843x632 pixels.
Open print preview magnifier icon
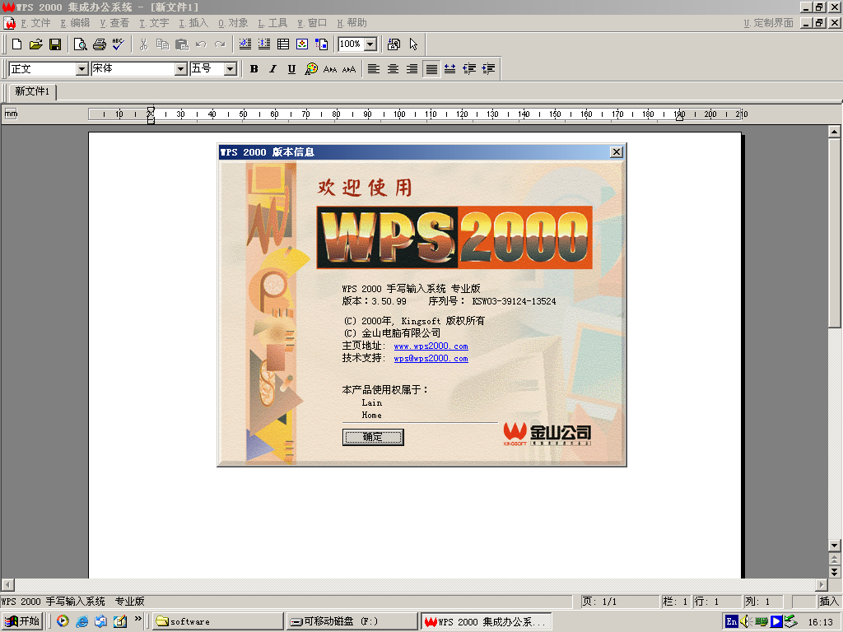tap(80, 44)
